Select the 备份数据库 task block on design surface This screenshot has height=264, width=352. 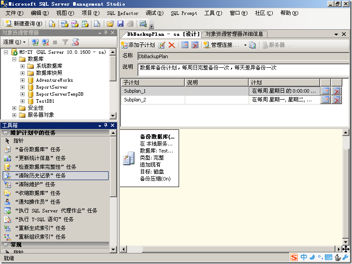coord(149,158)
